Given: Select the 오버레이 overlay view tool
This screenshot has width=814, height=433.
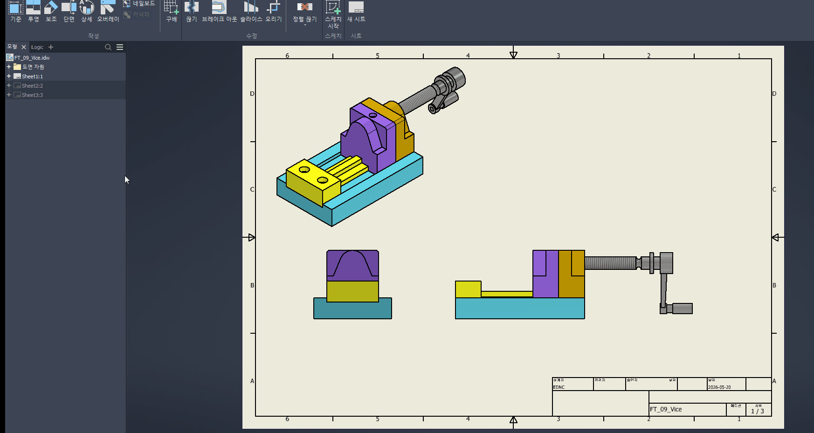Looking at the screenshot, I should (108, 11).
